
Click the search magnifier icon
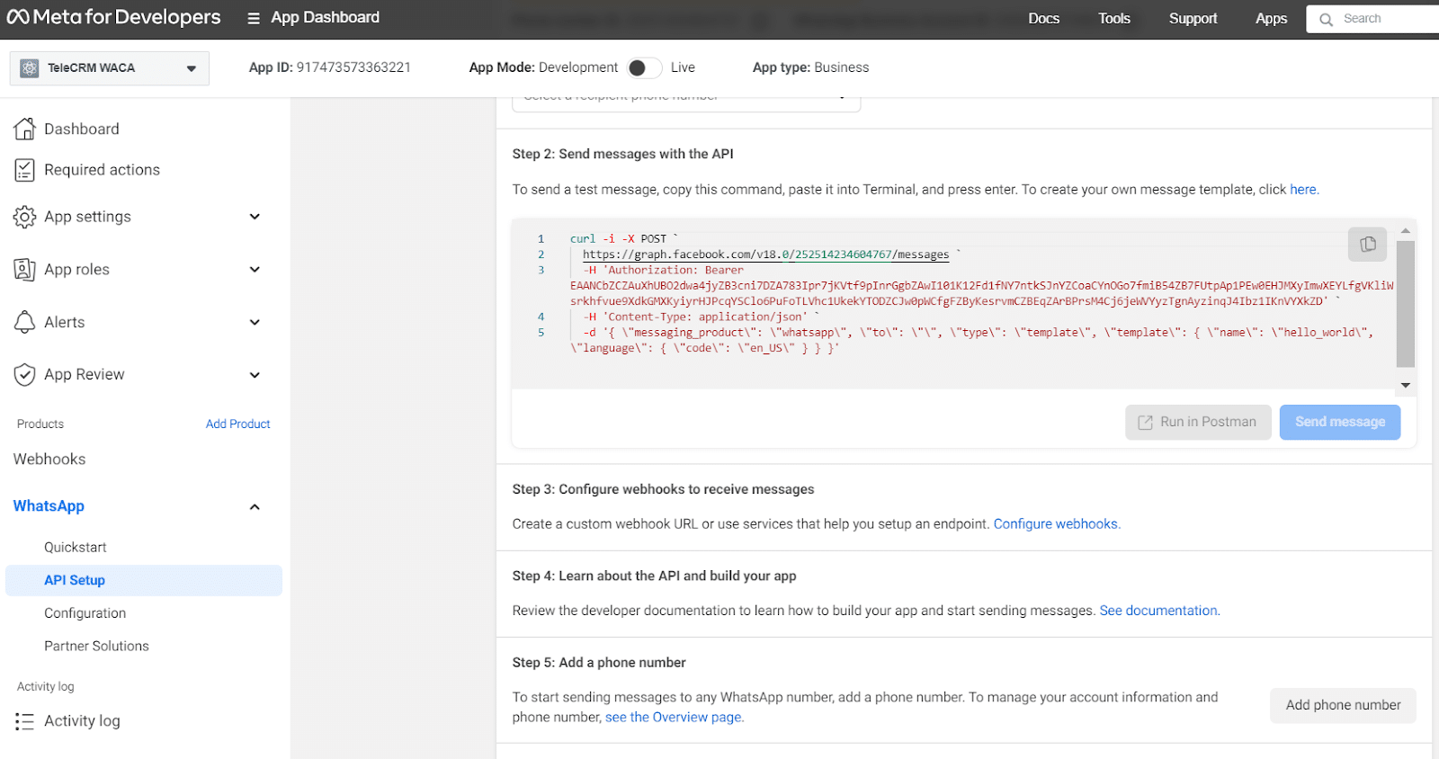tap(1326, 19)
